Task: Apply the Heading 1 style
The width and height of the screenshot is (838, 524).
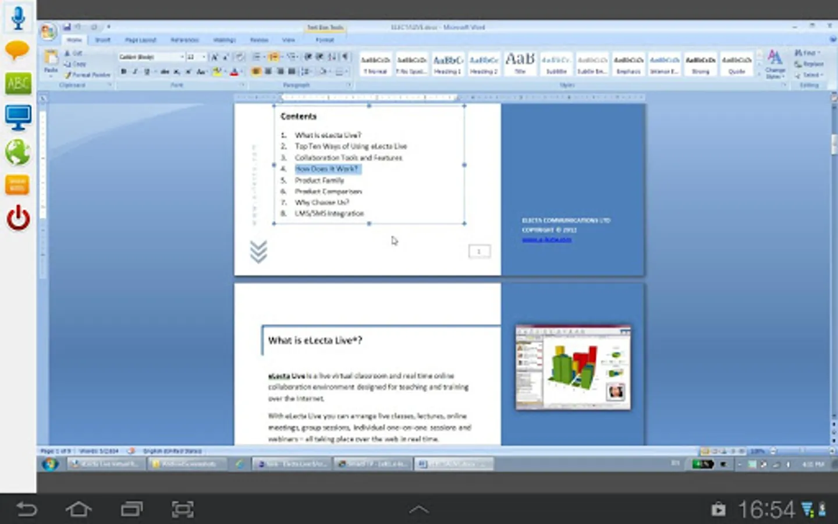Action: click(448, 64)
